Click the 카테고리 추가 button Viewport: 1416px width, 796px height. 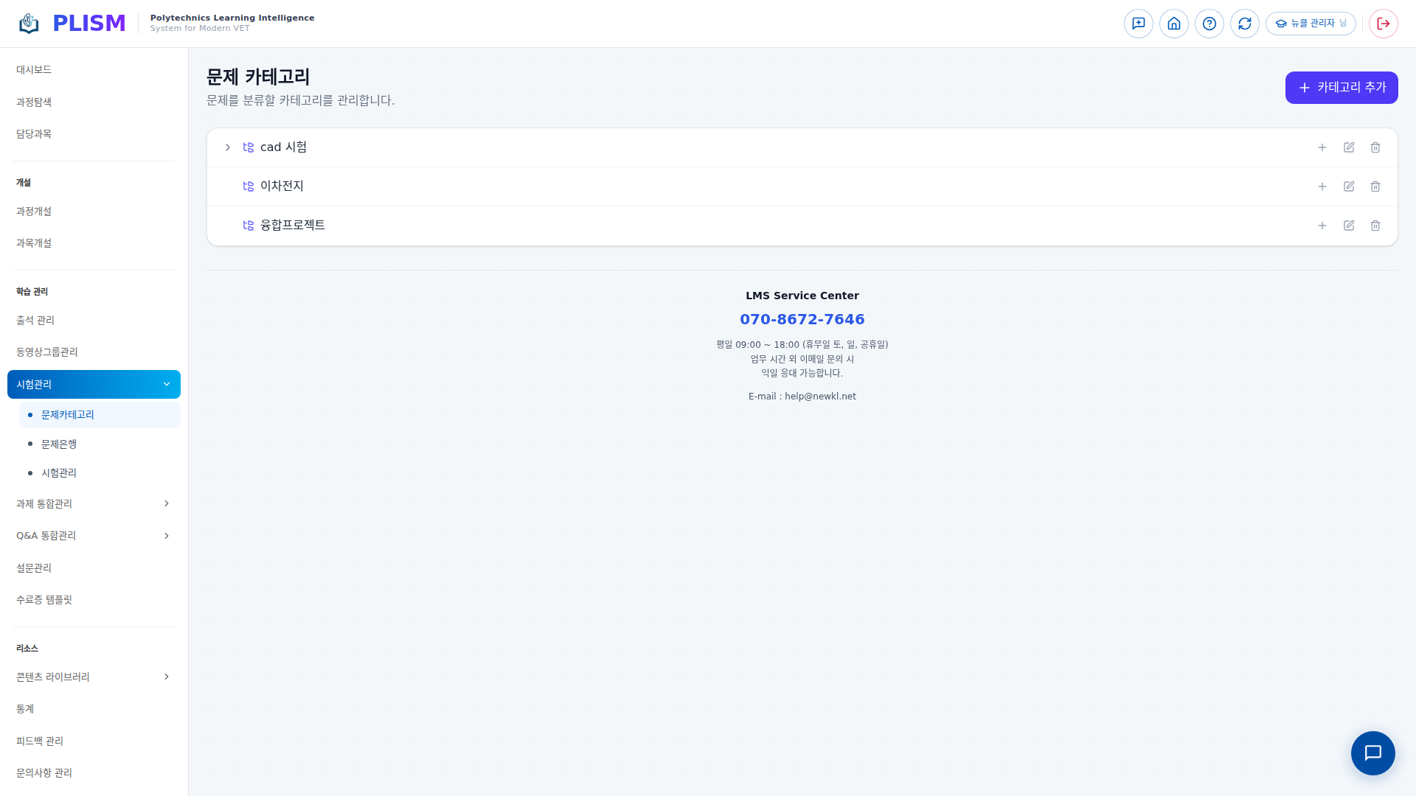click(x=1341, y=88)
